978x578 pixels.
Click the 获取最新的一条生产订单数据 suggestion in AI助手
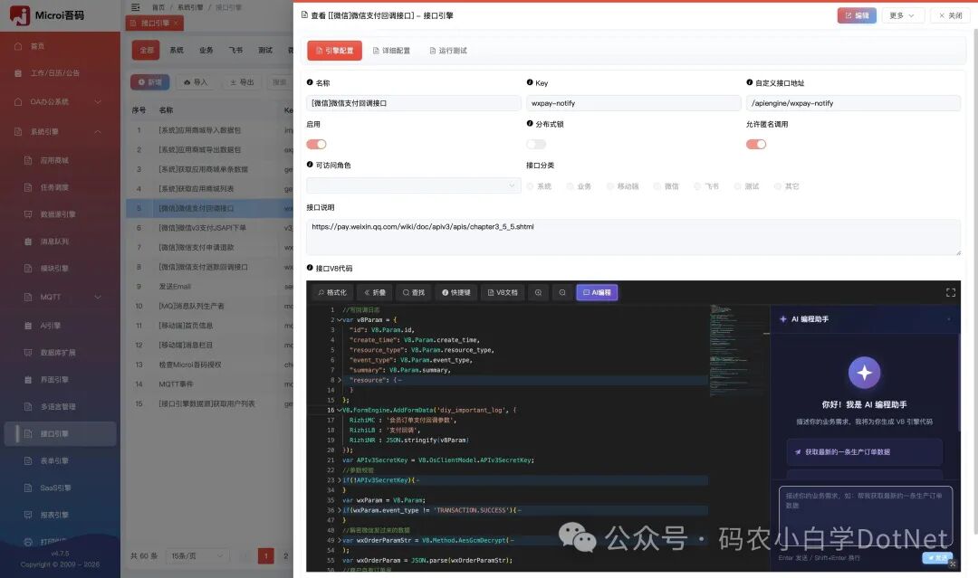(864, 452)
